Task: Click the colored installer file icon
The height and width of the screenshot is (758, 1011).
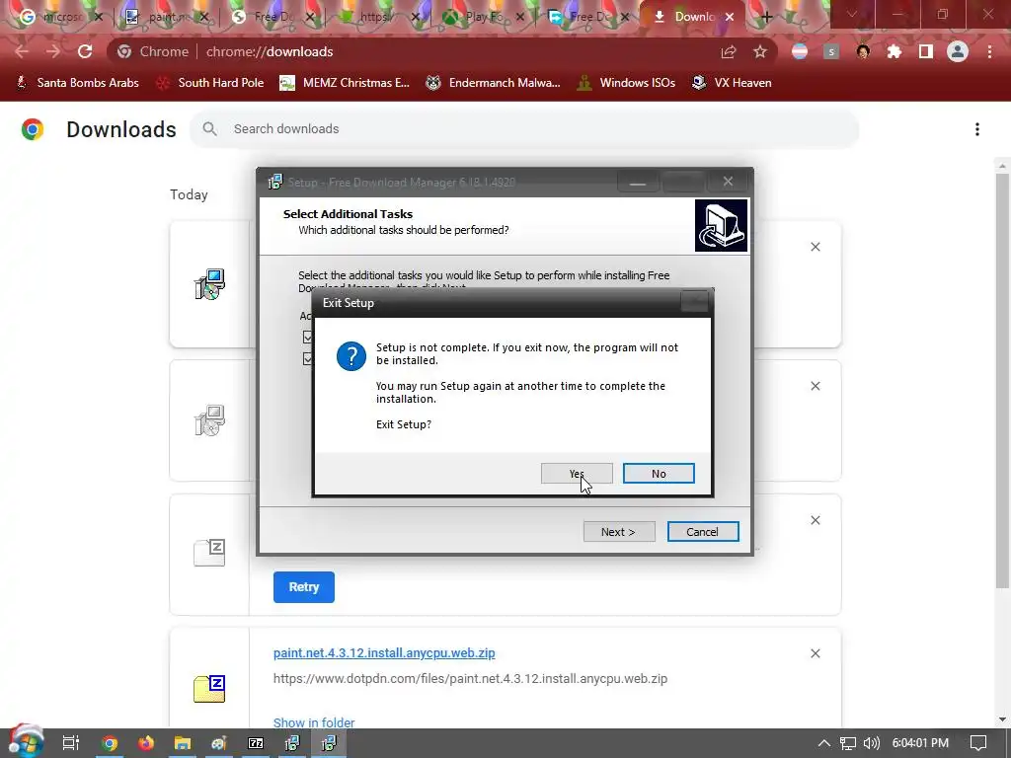Action: [209, 284]
